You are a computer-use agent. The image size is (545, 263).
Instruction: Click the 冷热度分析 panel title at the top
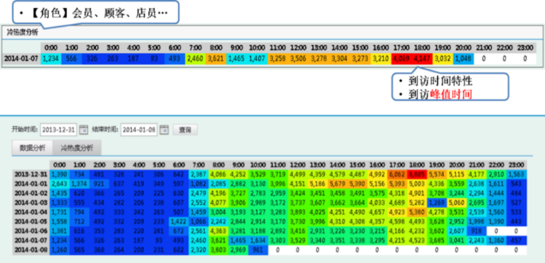(x=23, y=33)
